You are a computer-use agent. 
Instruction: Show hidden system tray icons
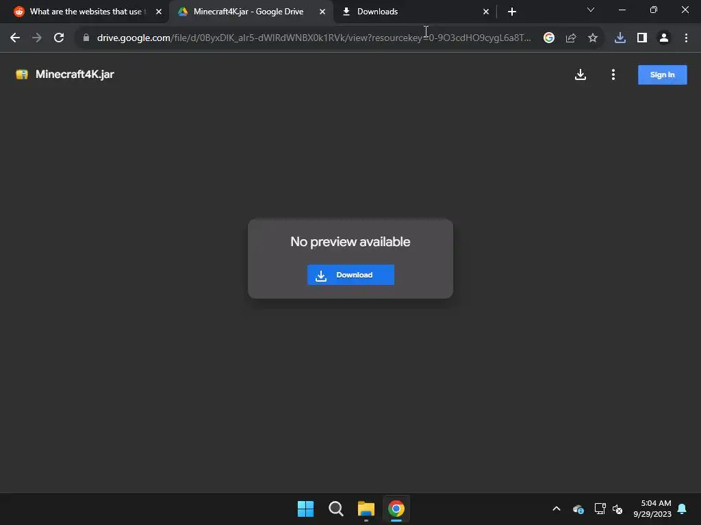(556, 509)
